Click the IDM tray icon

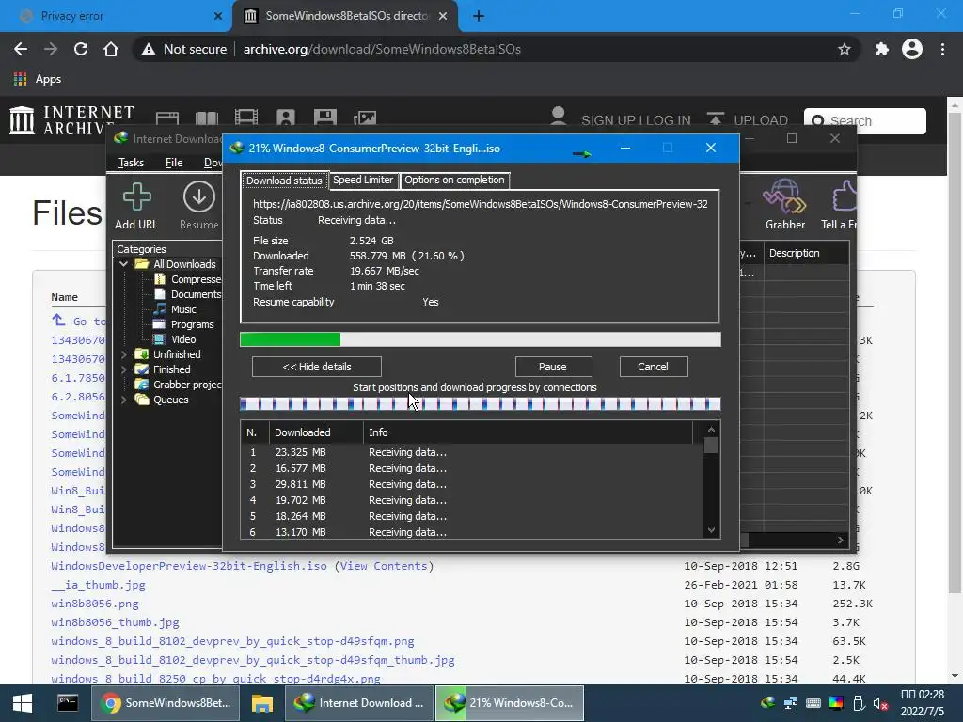point(767,703)
